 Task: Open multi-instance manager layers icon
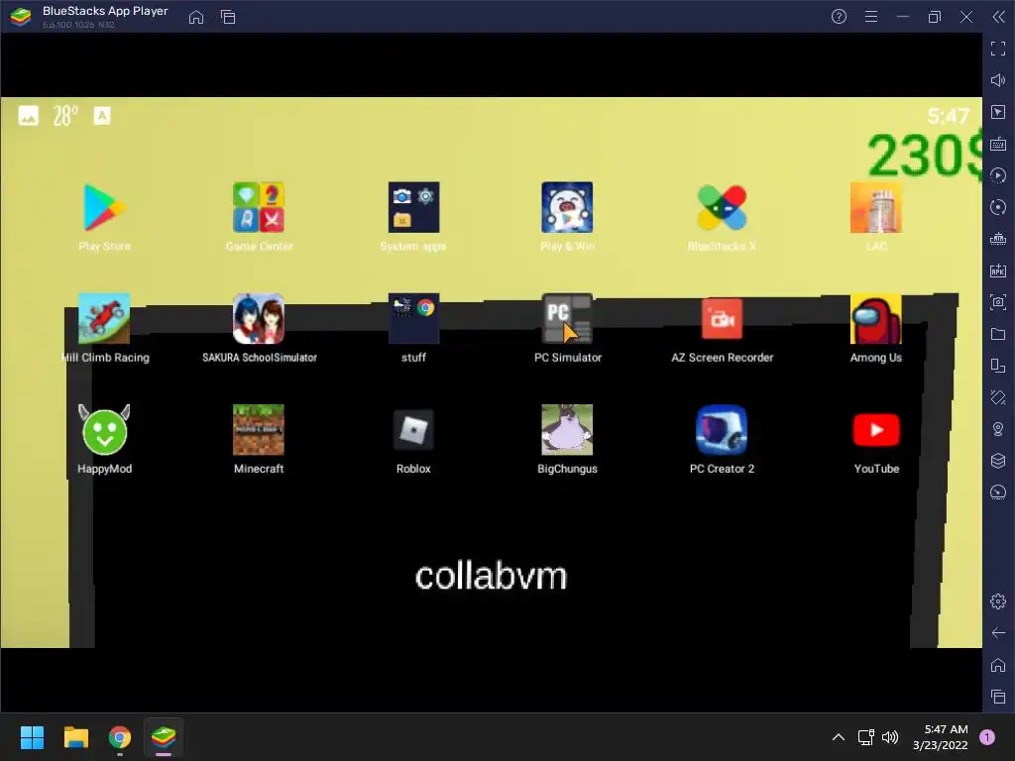[998, 461]
